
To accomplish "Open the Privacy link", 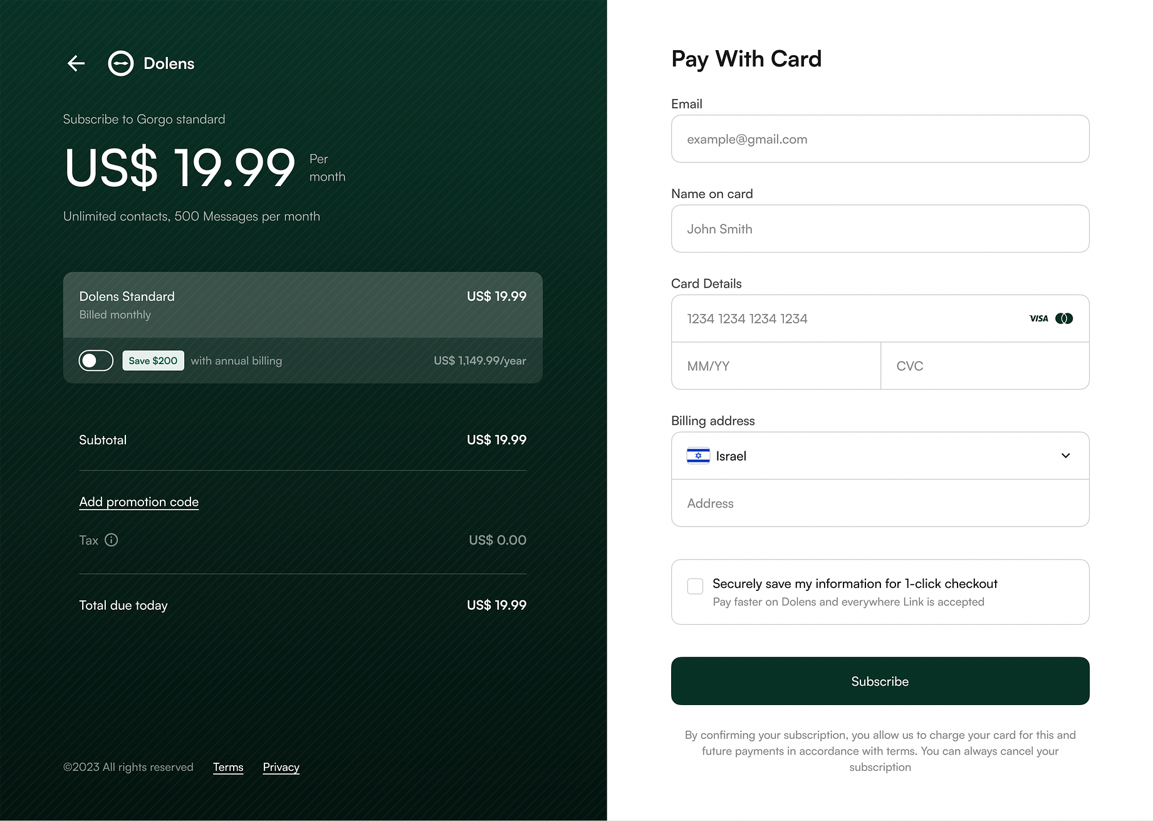I will click(x=281, y=767).
